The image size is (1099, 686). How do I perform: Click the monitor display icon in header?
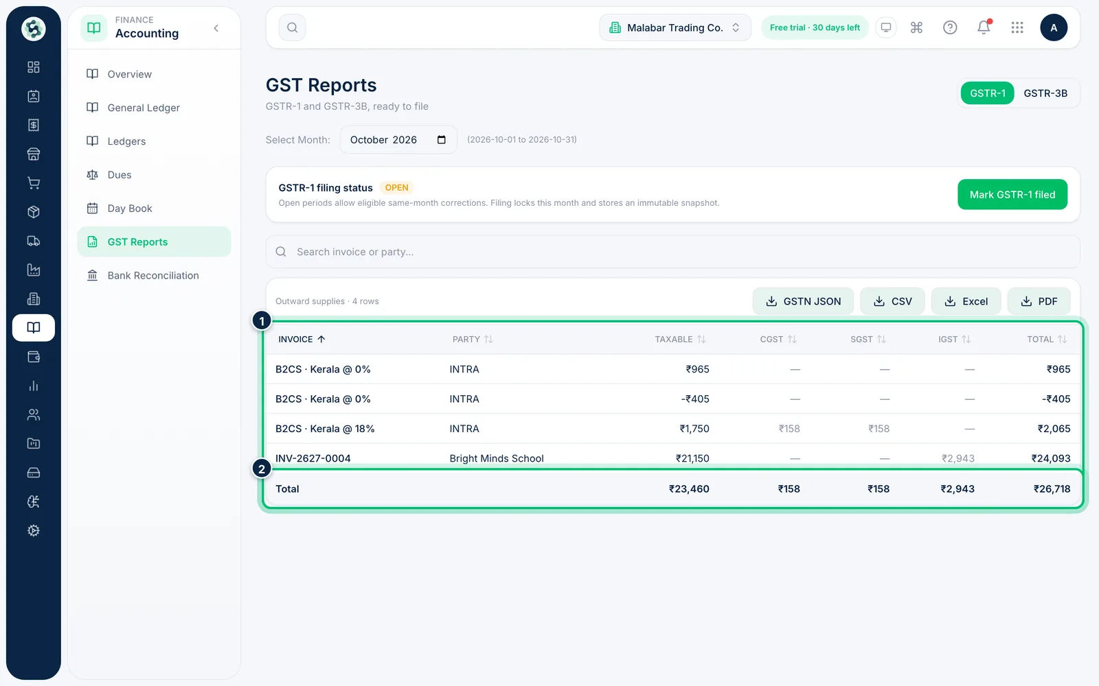click(886, 27)
